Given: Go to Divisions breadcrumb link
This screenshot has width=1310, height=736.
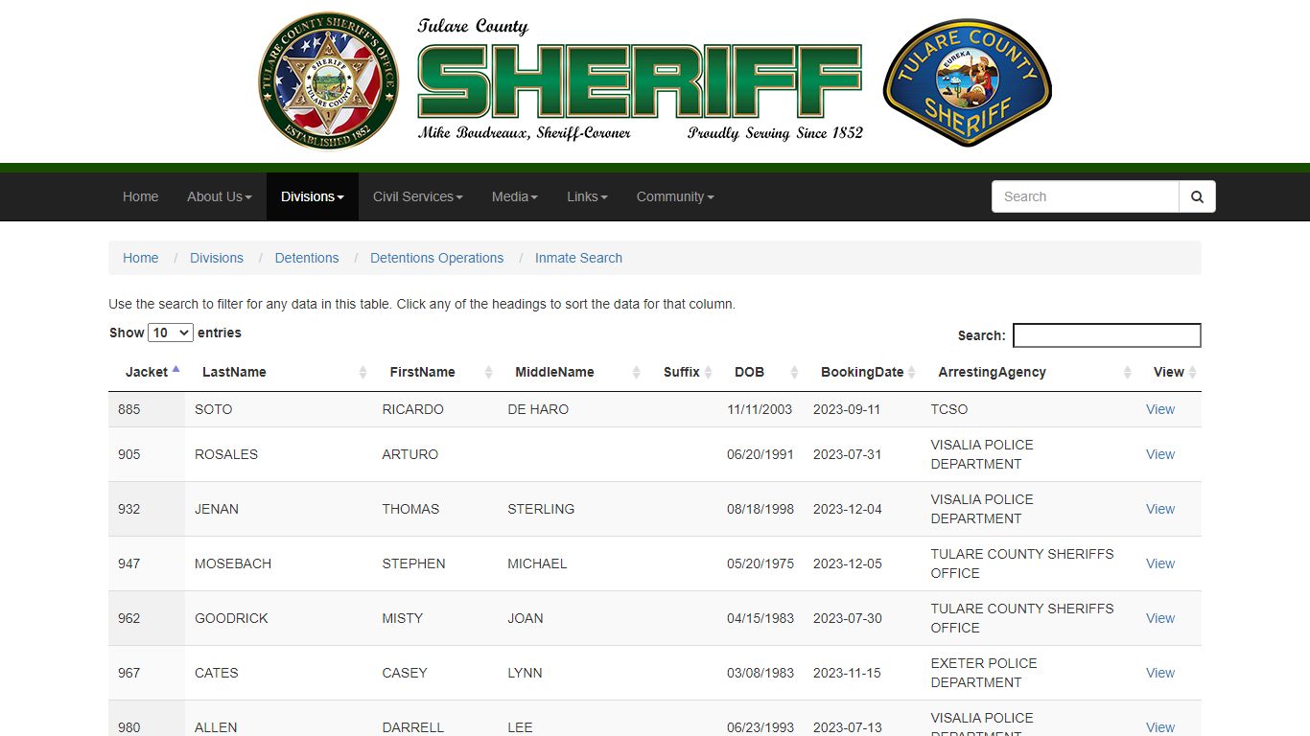Looking at the screenshot, I should pyautogui.click(x=217, y=258).
